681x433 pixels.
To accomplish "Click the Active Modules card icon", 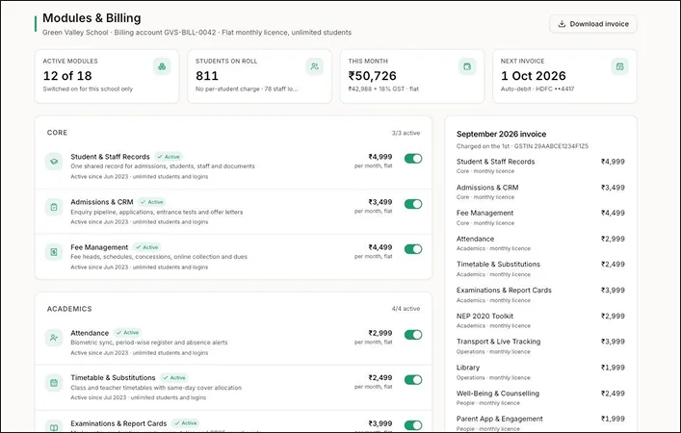I will (x=162, y=66).
